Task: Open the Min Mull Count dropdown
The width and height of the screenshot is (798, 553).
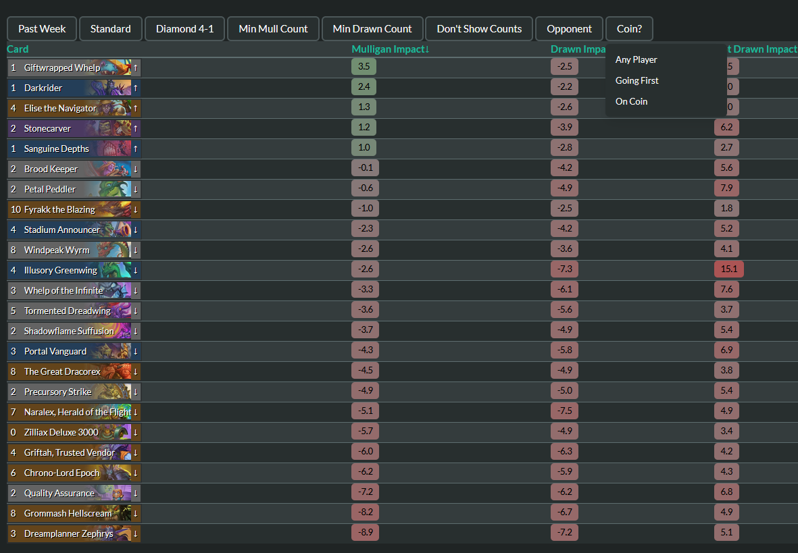Action: click(273, 28)
